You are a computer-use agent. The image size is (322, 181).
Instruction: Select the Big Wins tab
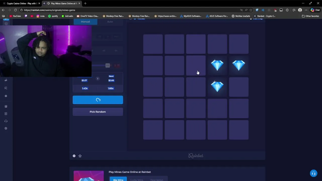click(118, 179)
